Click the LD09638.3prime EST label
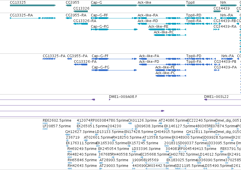241x170 pixels. pos(149,126)
